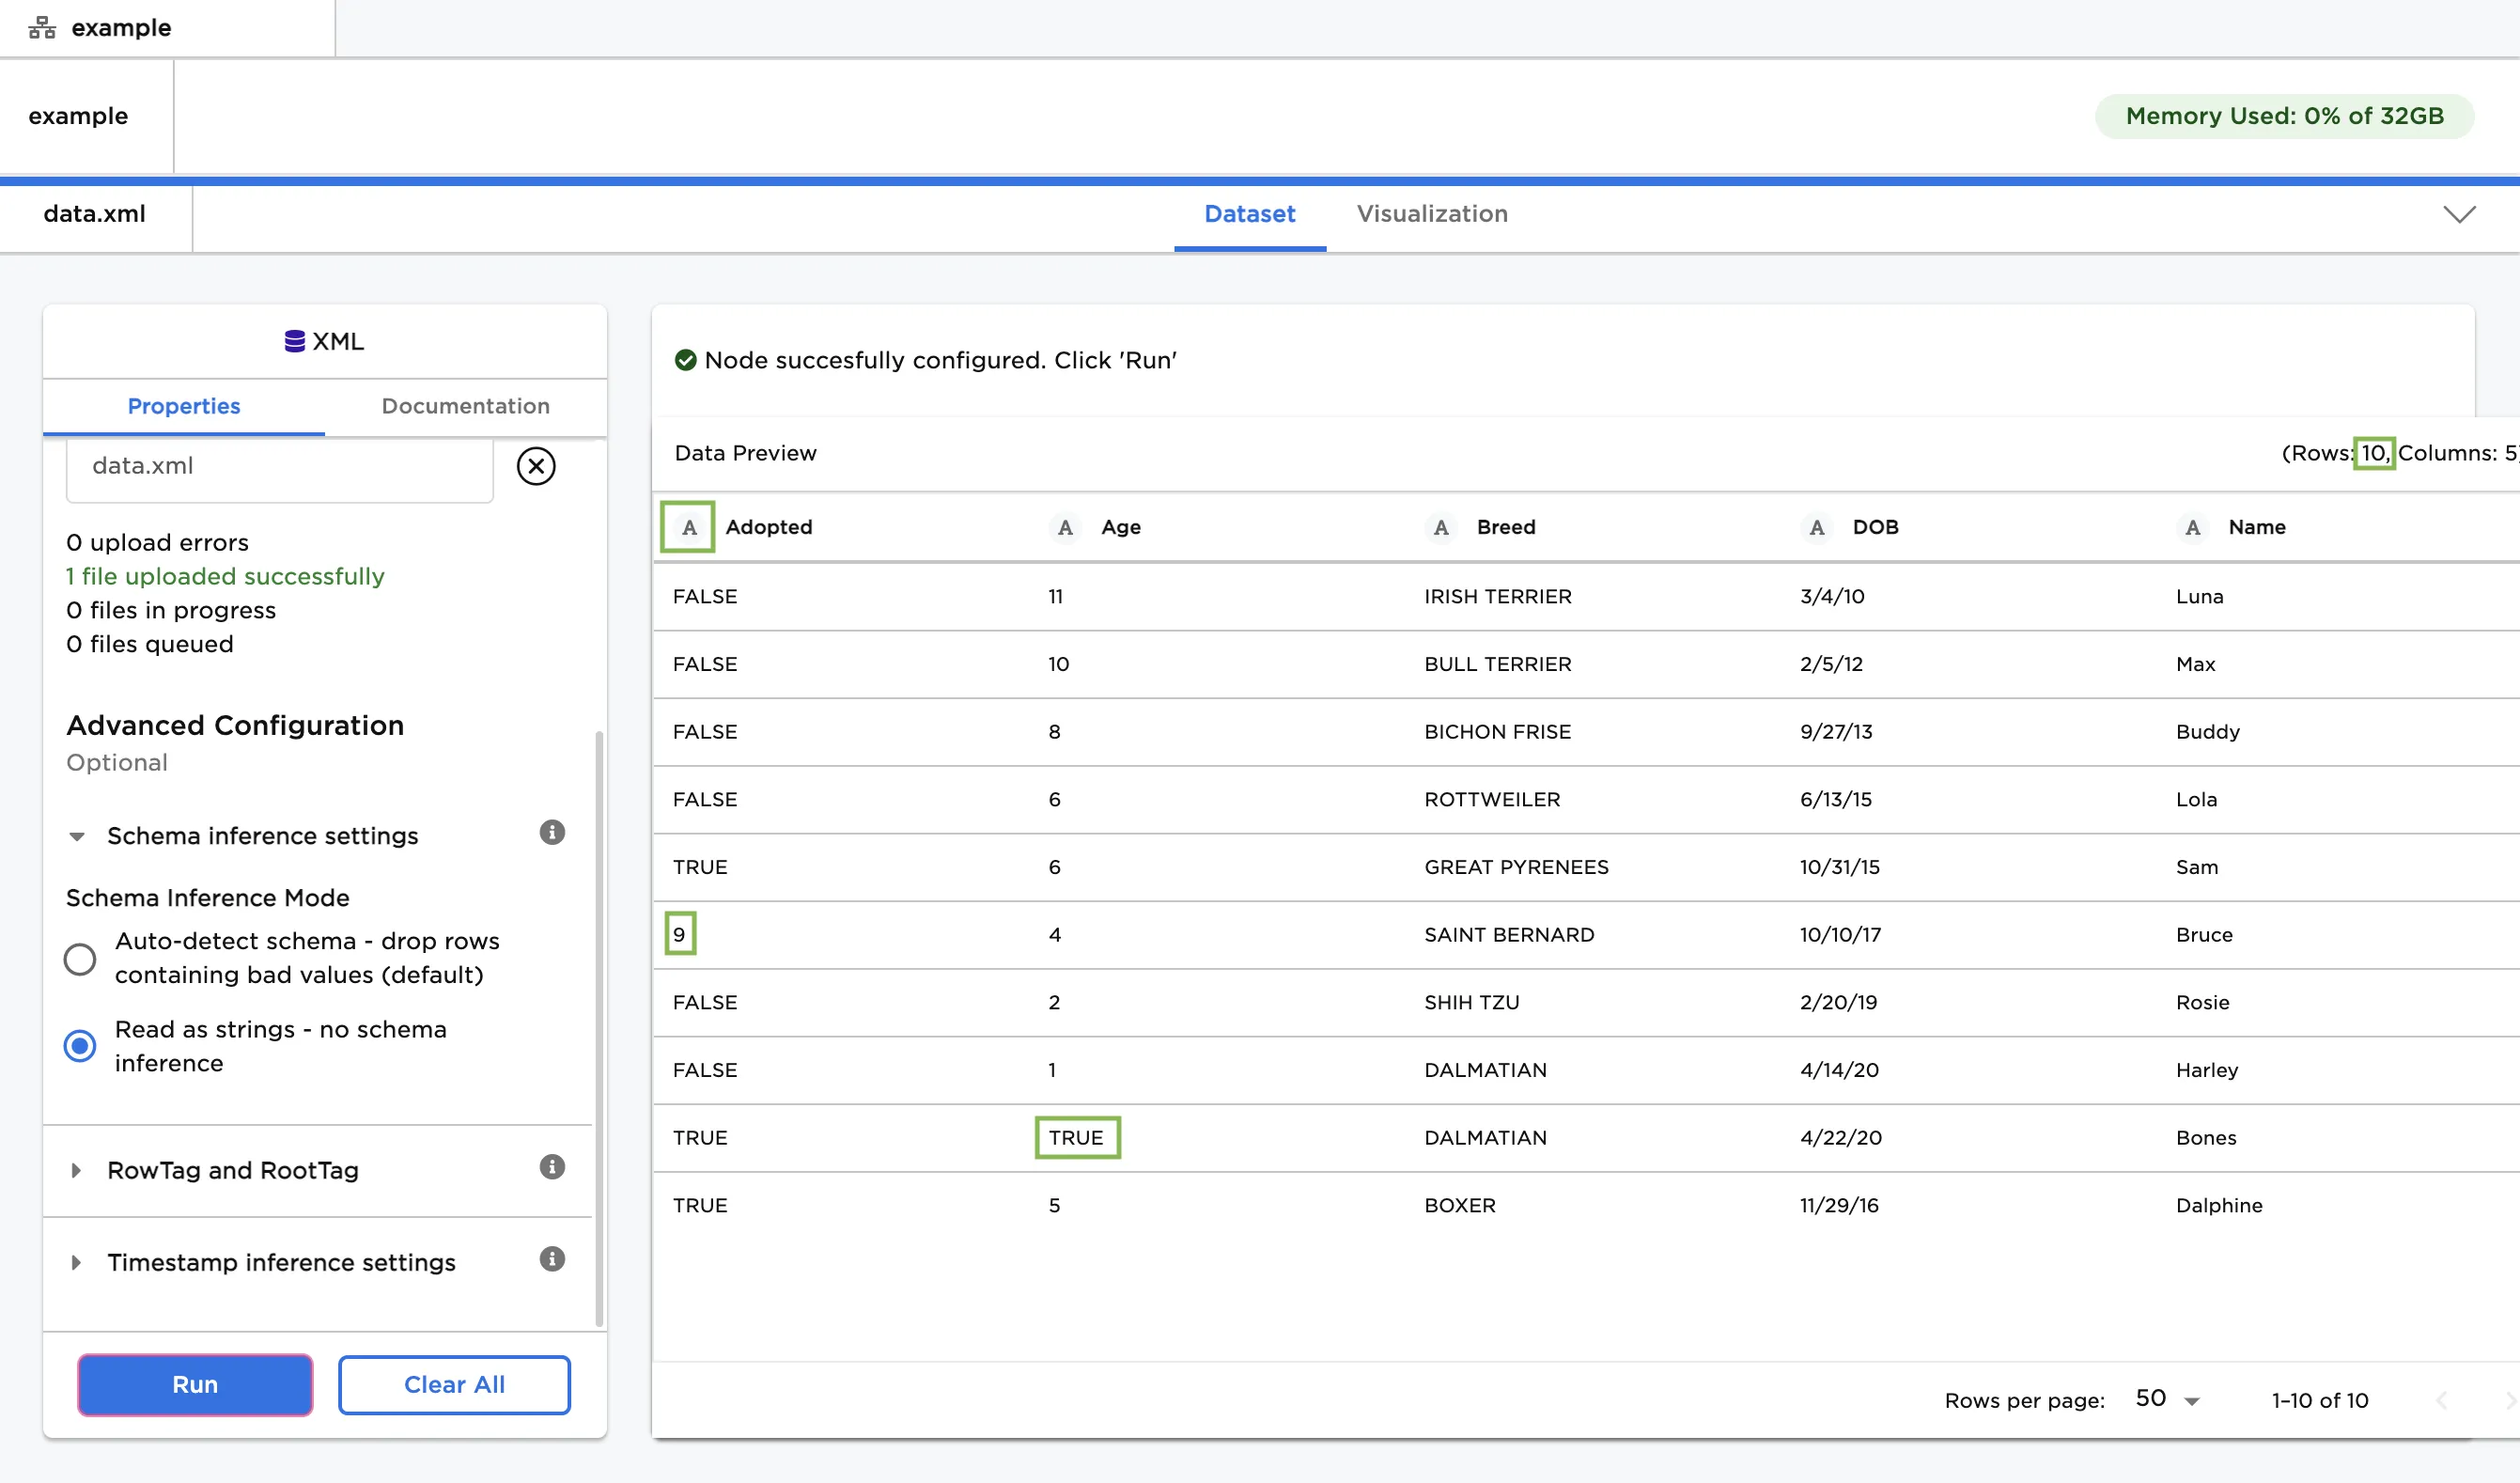2520x1483 pixels.
Task: Click the XML database icon
Action: 294,341
